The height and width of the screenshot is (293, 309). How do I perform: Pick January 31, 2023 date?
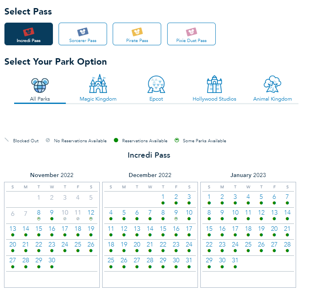[235, 260]
